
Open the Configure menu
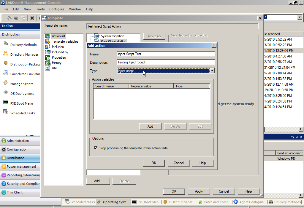[56, 9]
